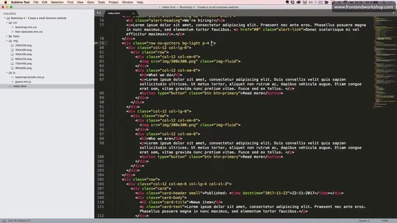397x223 pixels.
Task: Click the 'We're hiring!' heading code line
Action: pyautogui.click(x=176, y=20)
